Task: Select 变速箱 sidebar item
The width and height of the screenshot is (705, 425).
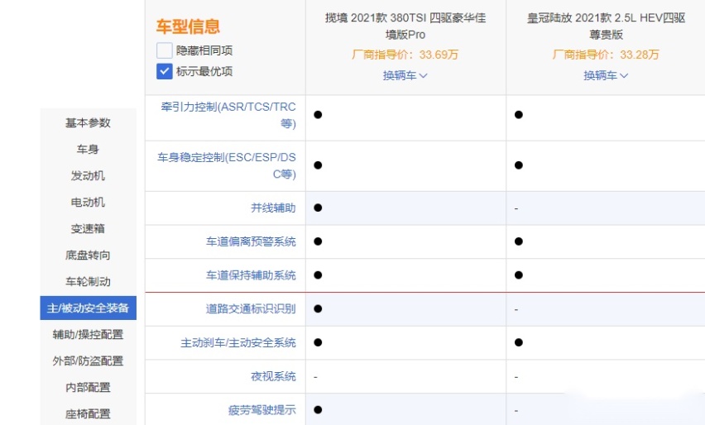Action: point(88,229)
